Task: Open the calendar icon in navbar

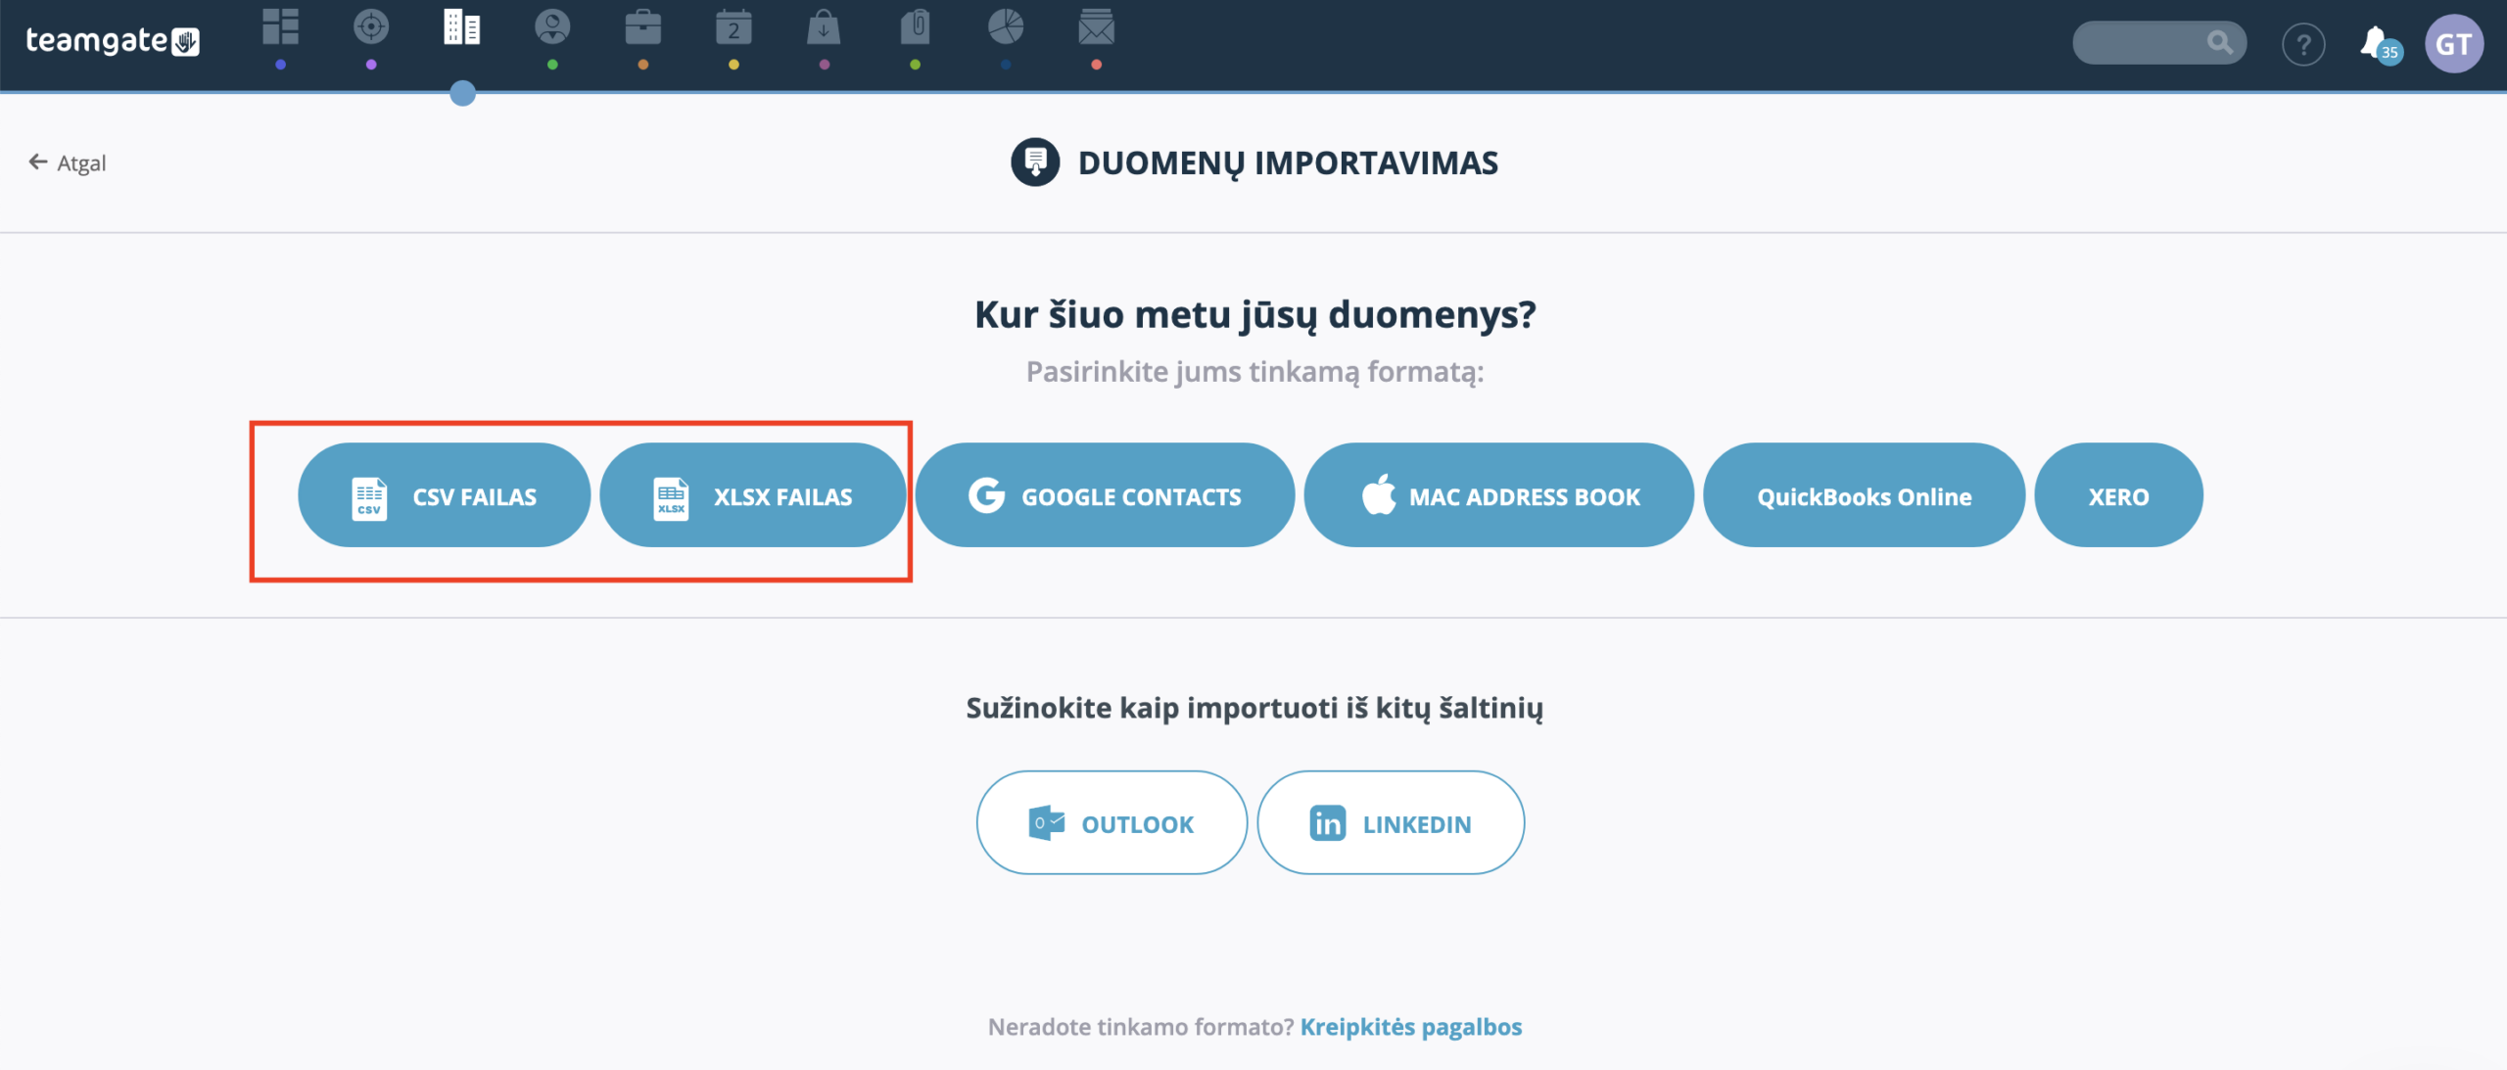Action: pos(733,27)
